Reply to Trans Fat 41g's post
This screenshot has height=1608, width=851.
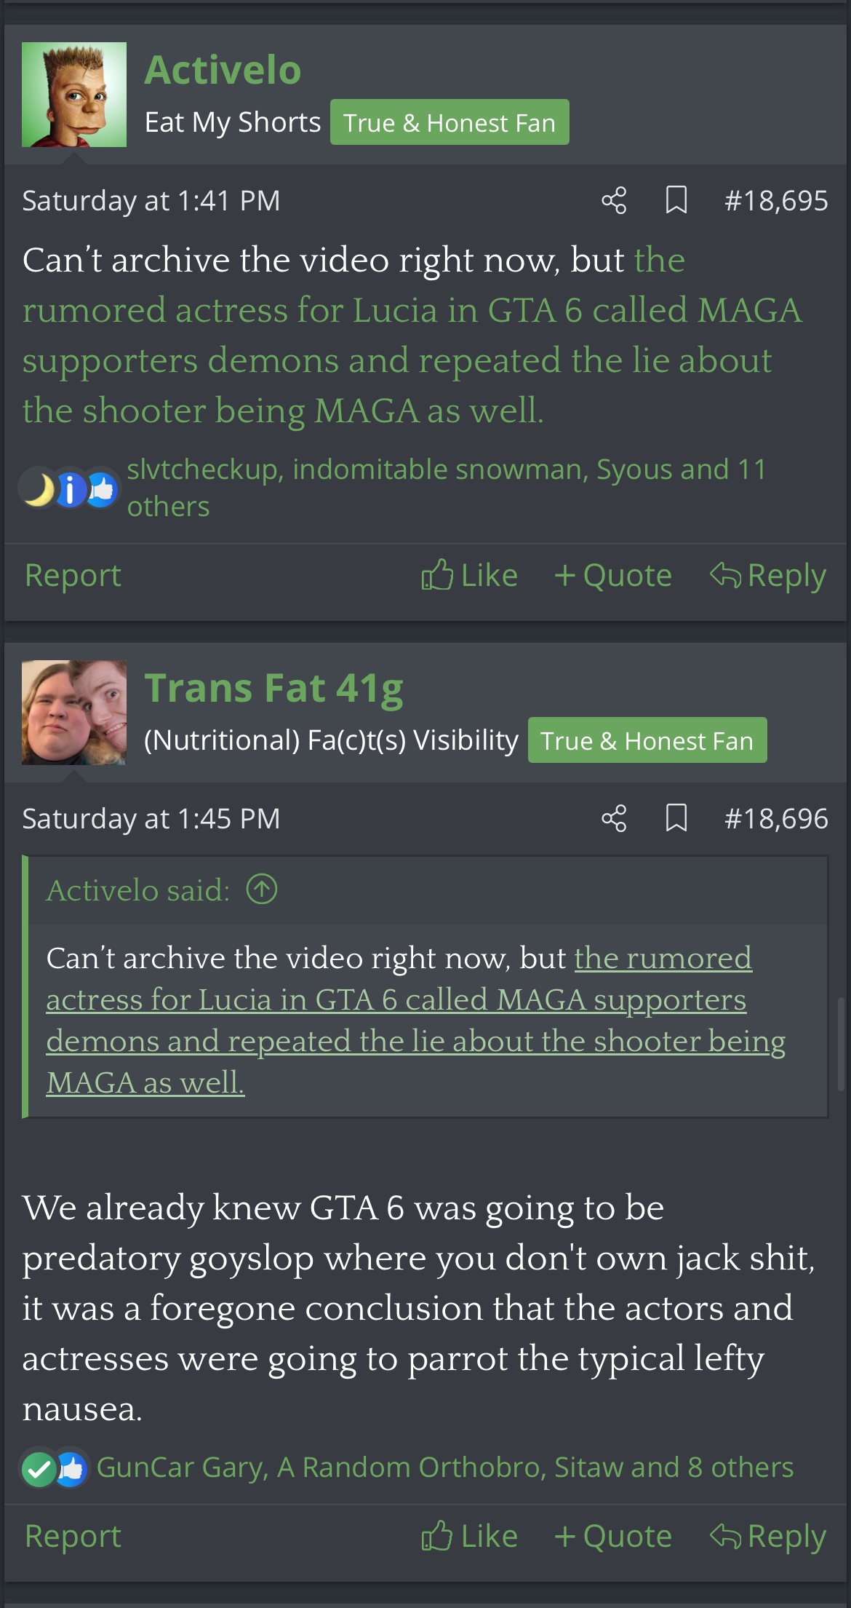click(768, 1536)
